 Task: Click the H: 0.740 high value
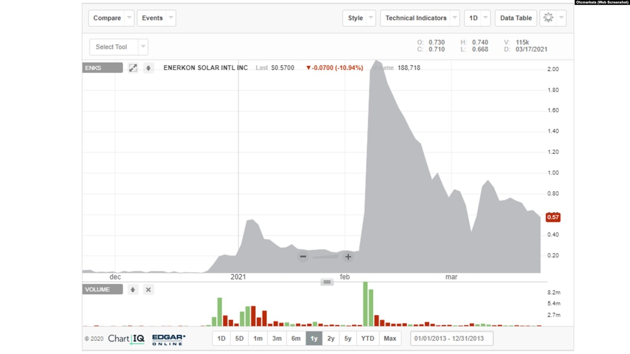[x=474, y=42]
